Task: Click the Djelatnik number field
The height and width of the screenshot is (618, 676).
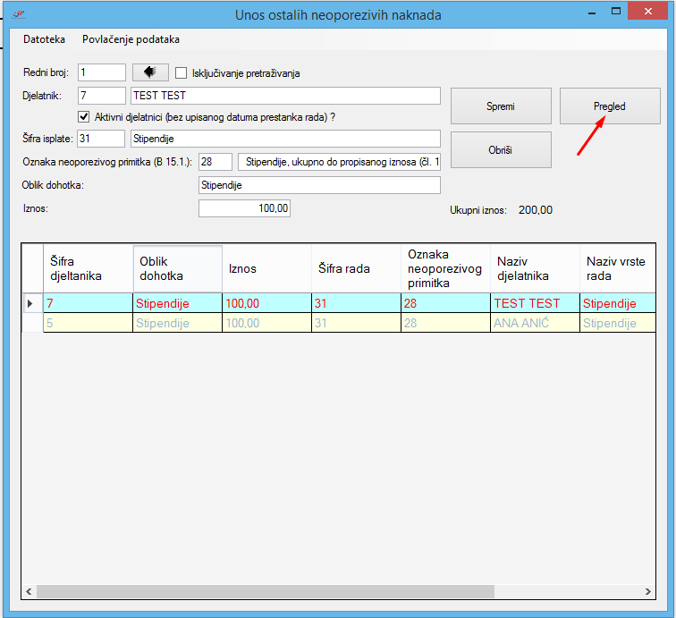Action: click(102, 95)
